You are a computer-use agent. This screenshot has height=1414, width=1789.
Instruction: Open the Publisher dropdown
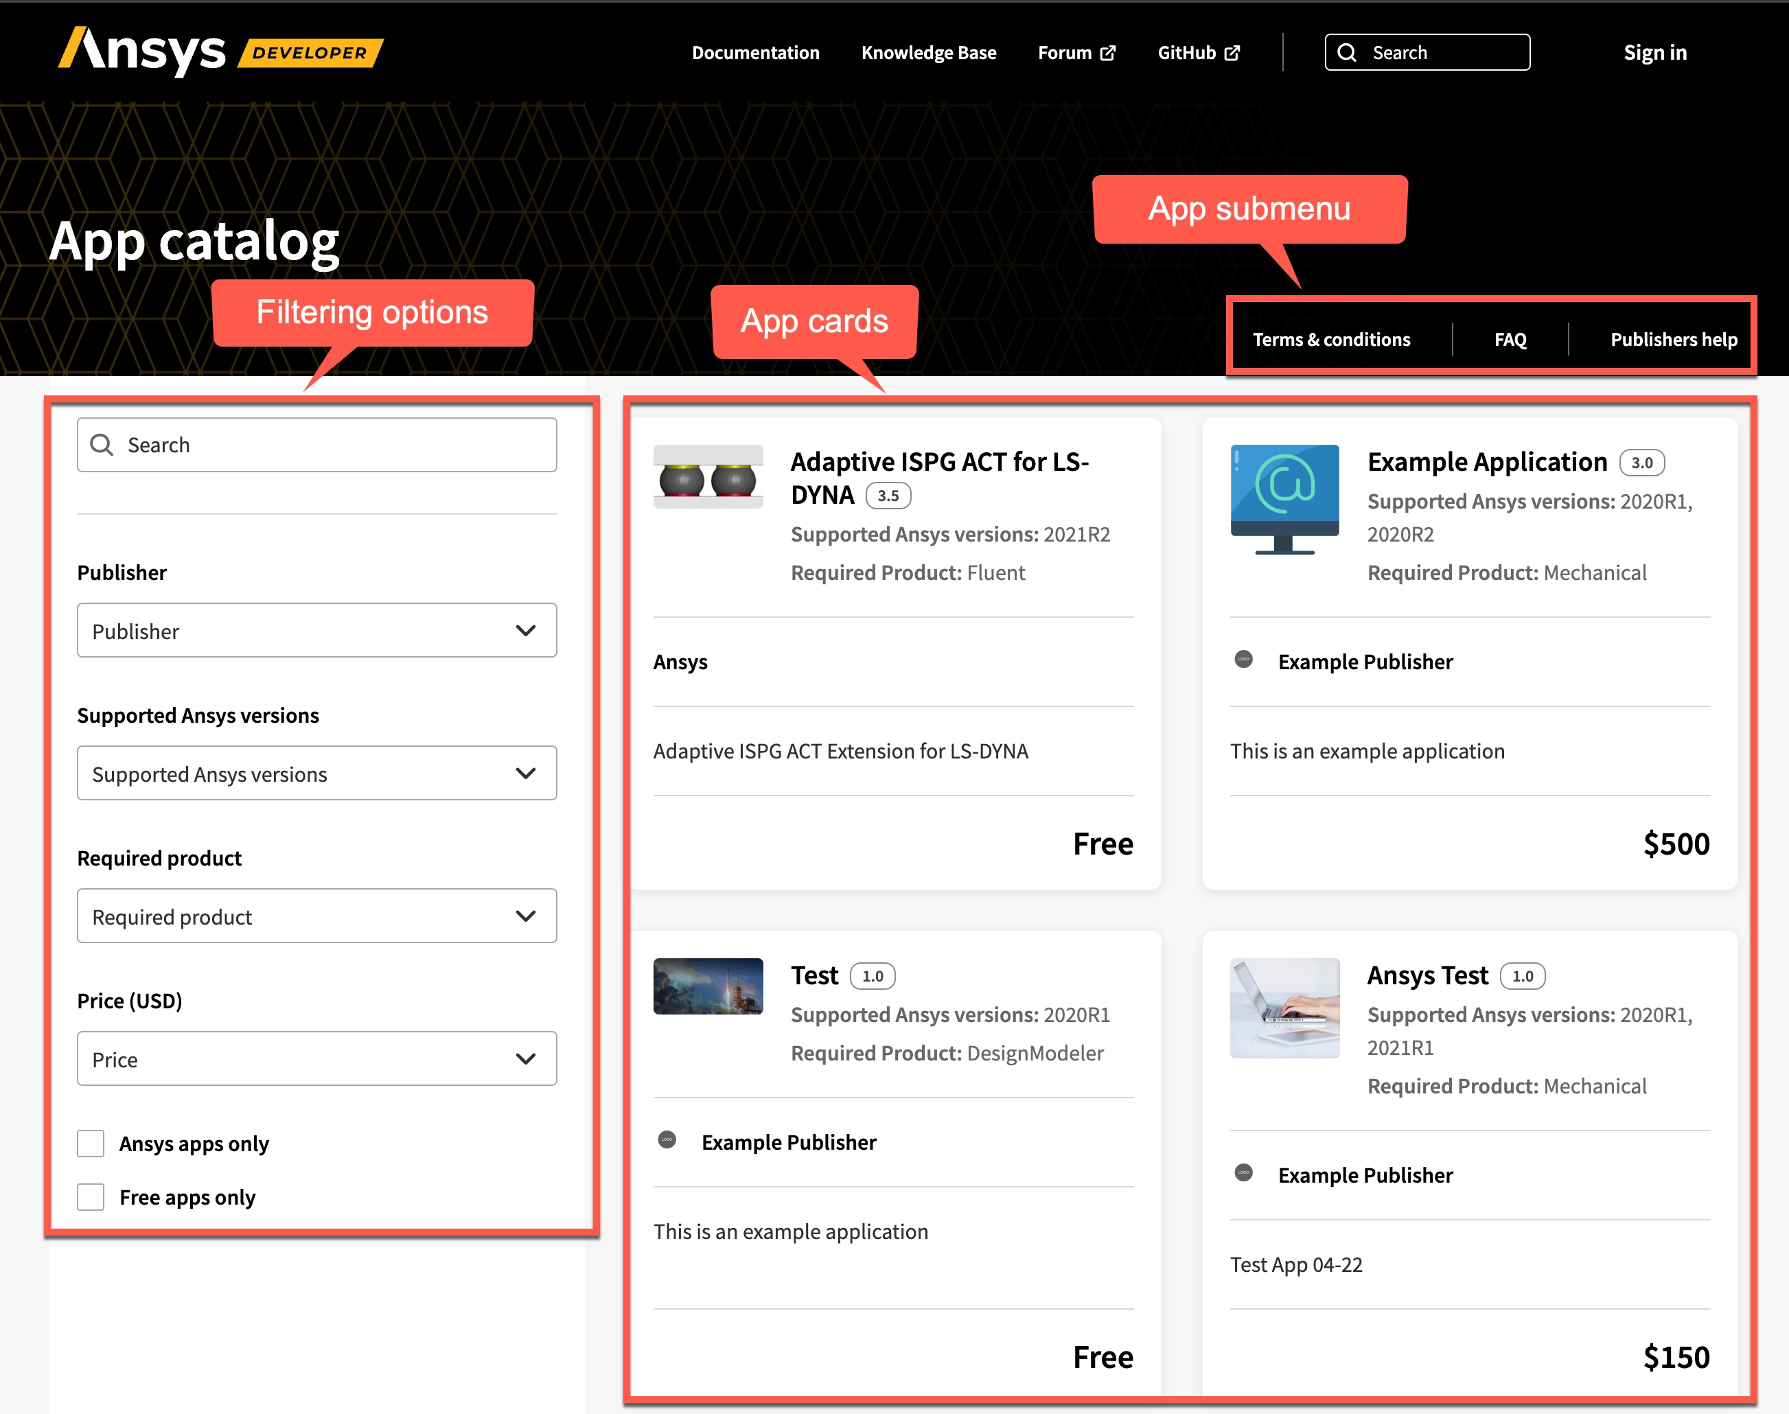pos(317,631)
